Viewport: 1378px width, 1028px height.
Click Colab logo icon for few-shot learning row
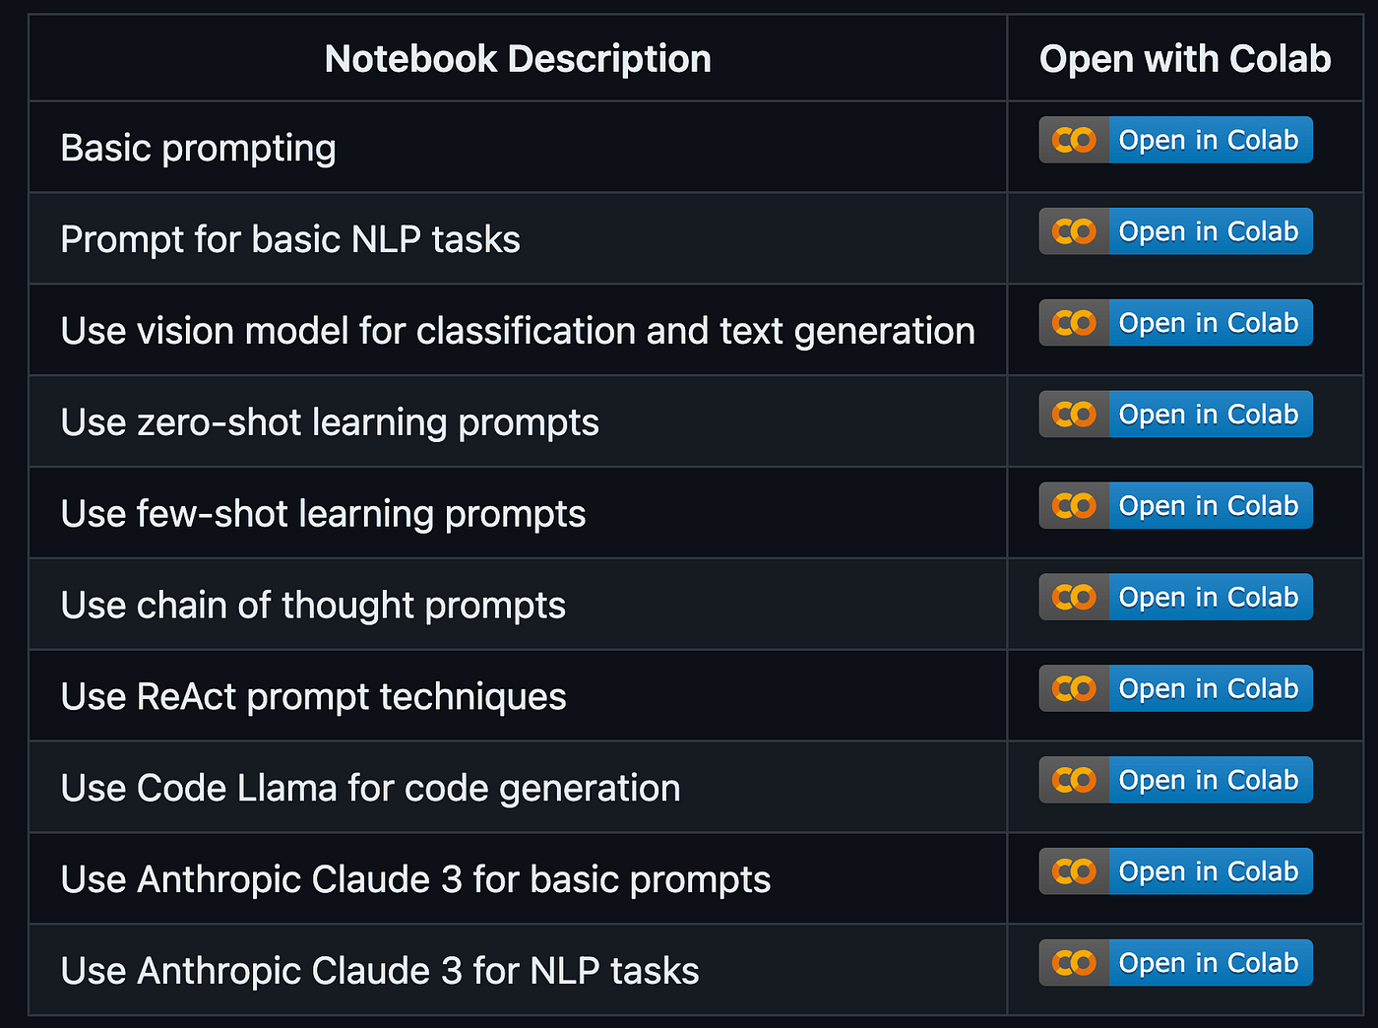coord(1074,506)
